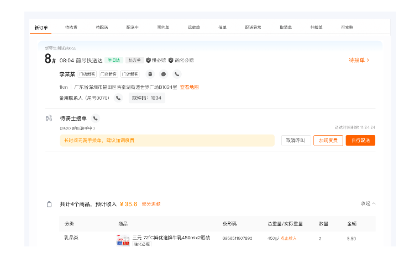Click the 自行配送 button
420x258 pixels.
pyautogui.click(x=360, y=141)
